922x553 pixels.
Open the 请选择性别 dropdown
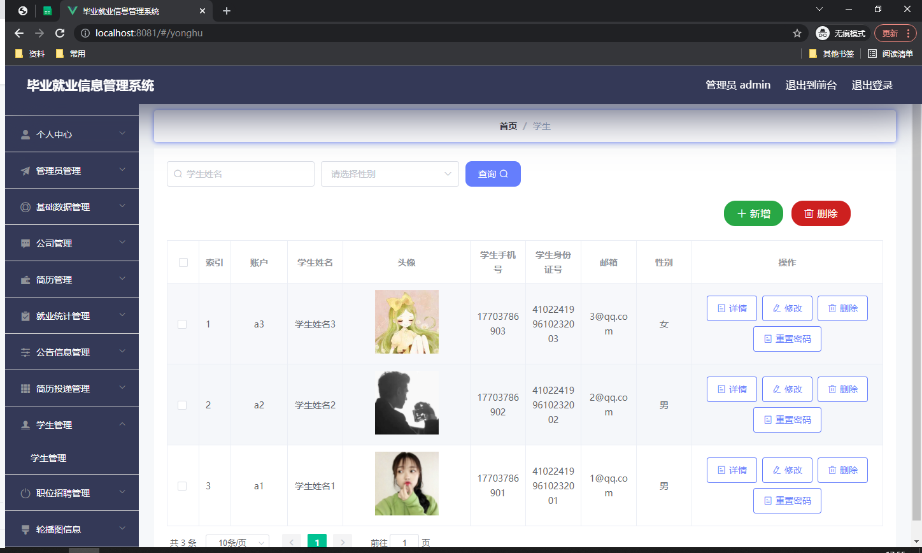390,173
